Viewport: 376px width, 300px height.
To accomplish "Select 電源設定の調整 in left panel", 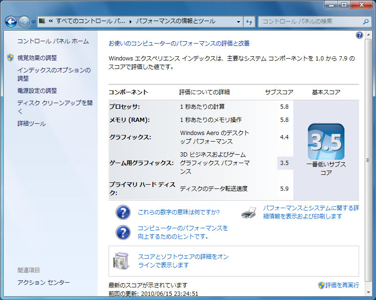I will pos(37,90).
